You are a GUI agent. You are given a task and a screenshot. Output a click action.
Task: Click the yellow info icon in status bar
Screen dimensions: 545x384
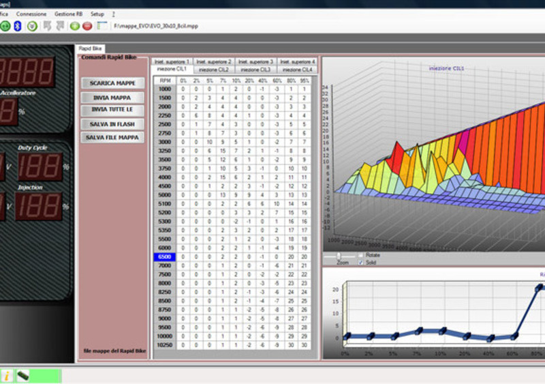(x=7, y=376)
